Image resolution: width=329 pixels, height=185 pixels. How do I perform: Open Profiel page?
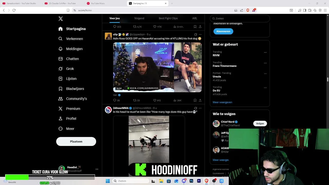coord(67,119)
